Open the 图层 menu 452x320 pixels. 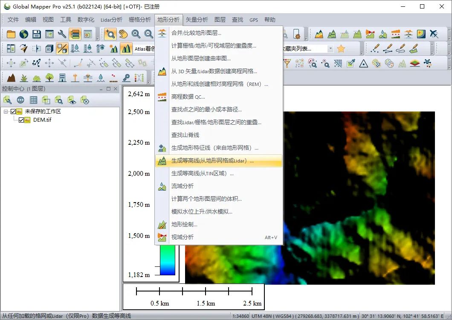pyautogui.click(x=220, y=20)
